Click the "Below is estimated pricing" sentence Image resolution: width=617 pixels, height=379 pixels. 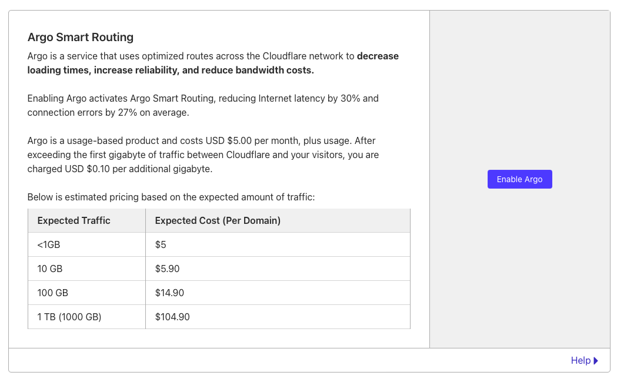(171, 197)
